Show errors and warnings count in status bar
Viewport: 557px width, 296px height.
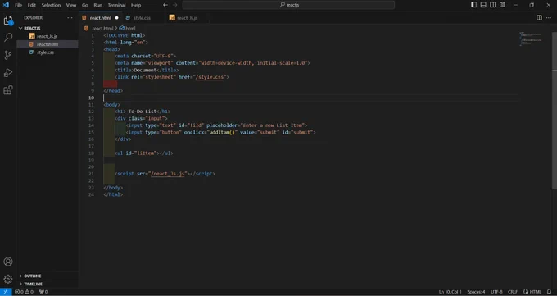pyautogui.click(x=24, y=292)
